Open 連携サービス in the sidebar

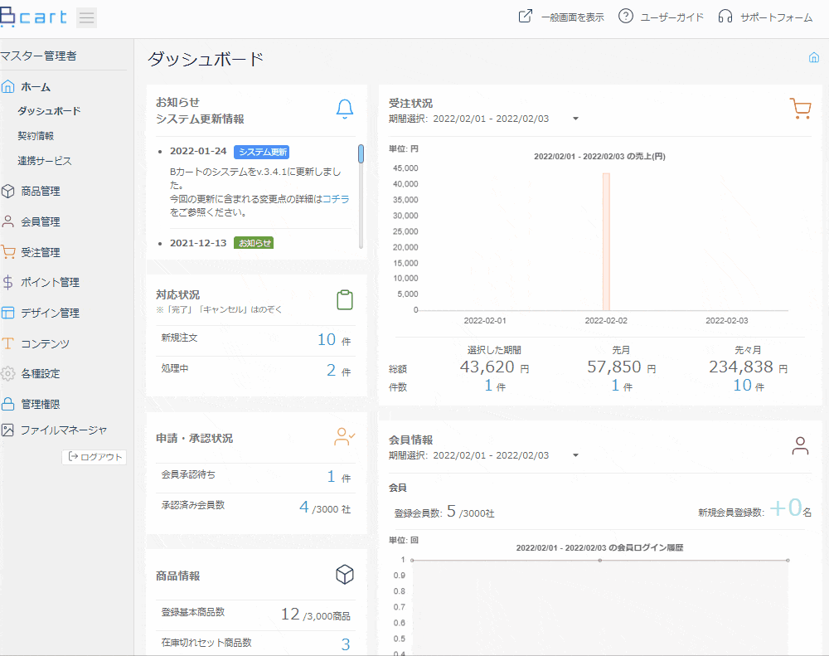(45, 161)
